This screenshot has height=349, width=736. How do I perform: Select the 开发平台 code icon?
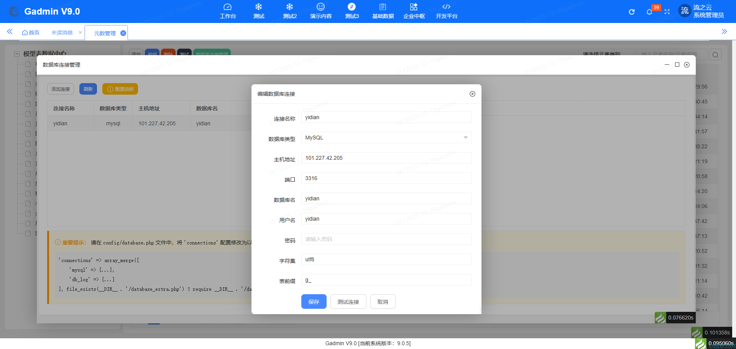[x=446, y=11]
